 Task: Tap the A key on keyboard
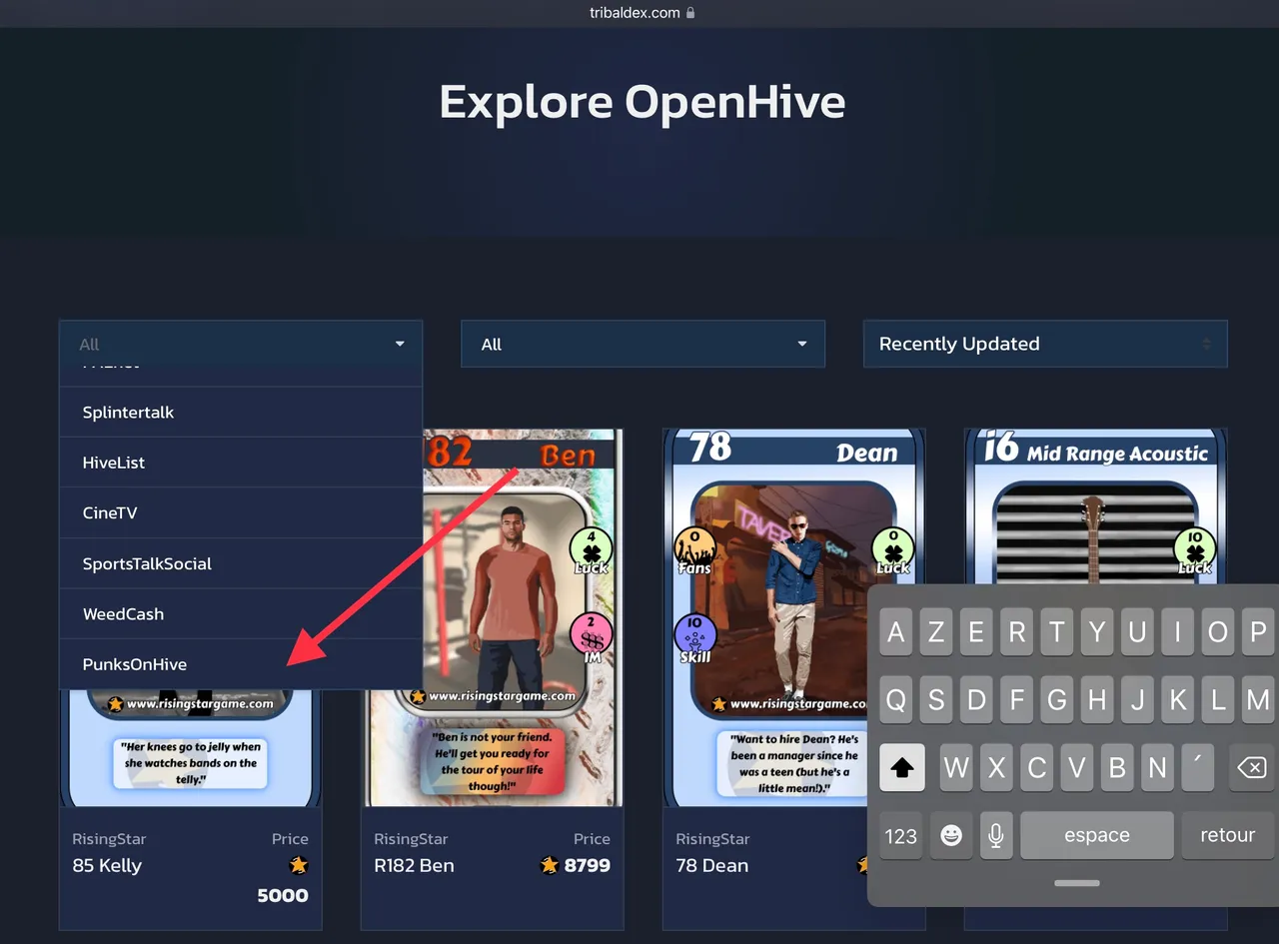click(x=896, y=632)
